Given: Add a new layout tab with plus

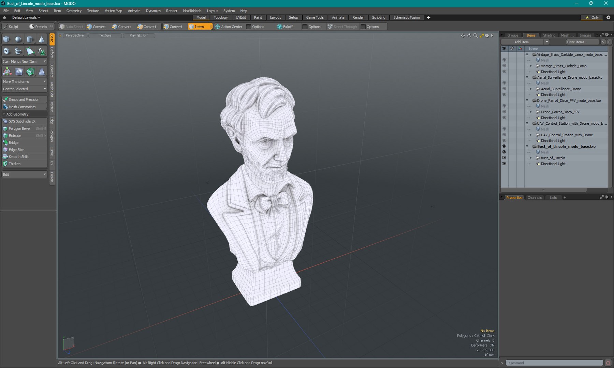Looking at the screenshot, I should (x=429, y=17).
